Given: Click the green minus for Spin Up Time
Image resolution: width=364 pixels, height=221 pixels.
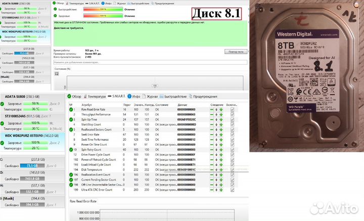Looking at the screenshot, I should (x=212, y=120).
